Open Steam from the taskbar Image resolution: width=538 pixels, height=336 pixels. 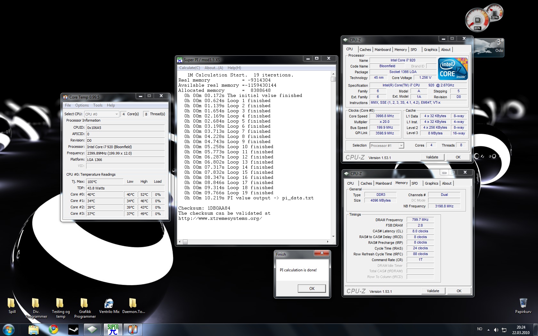[x=73, y=330]
